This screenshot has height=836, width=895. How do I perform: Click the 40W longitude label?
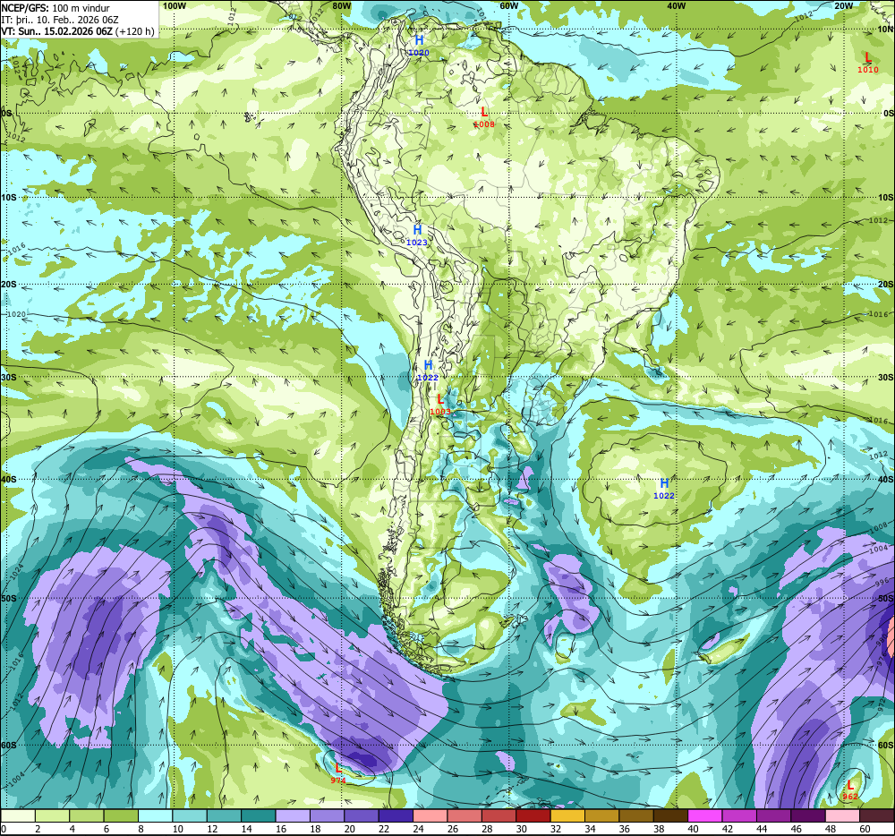[x=676, y=5]
